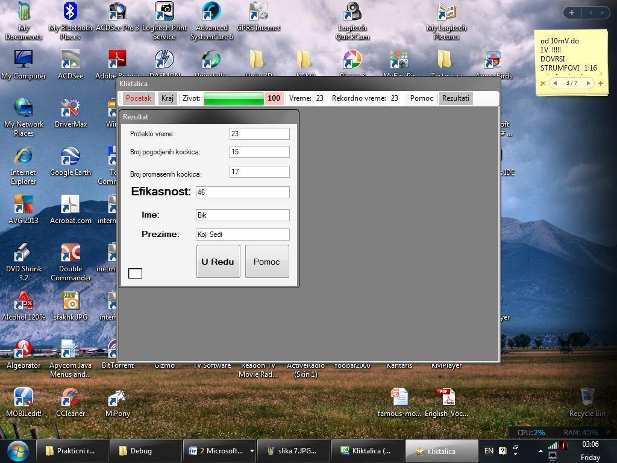Select the Logitech QuickCam shortcut icon
Viewport: 617px width, 463px height.
[x=352, y=21]
